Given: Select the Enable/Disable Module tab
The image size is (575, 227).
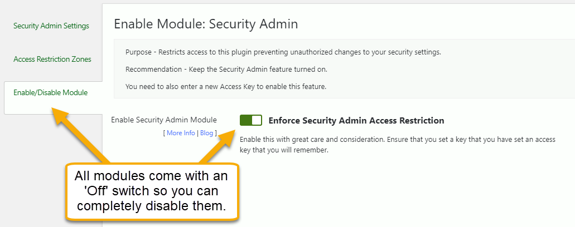Looking at the screenshot, I should (50, 92).
